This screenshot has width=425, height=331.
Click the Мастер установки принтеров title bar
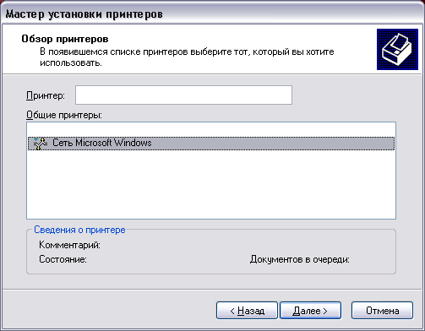coord(212,14)
